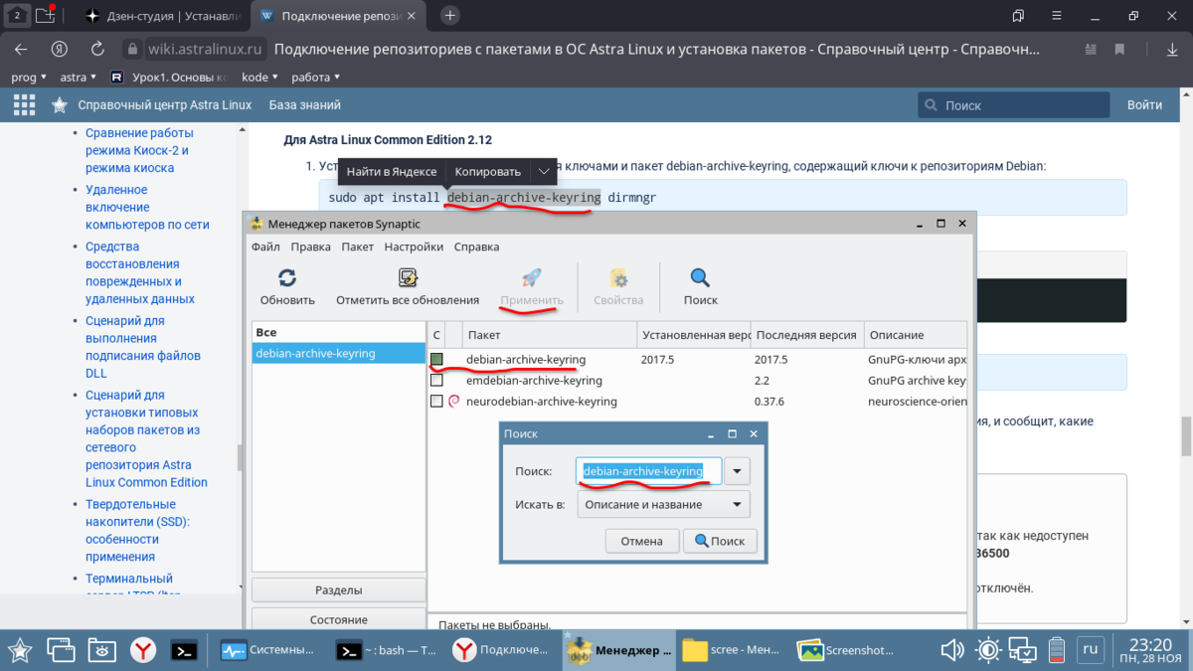Image resolution: width=1193 pixels, height=671 pixels.
Task: Click the bookmark icon in address bar
Action: (1118, 49)
